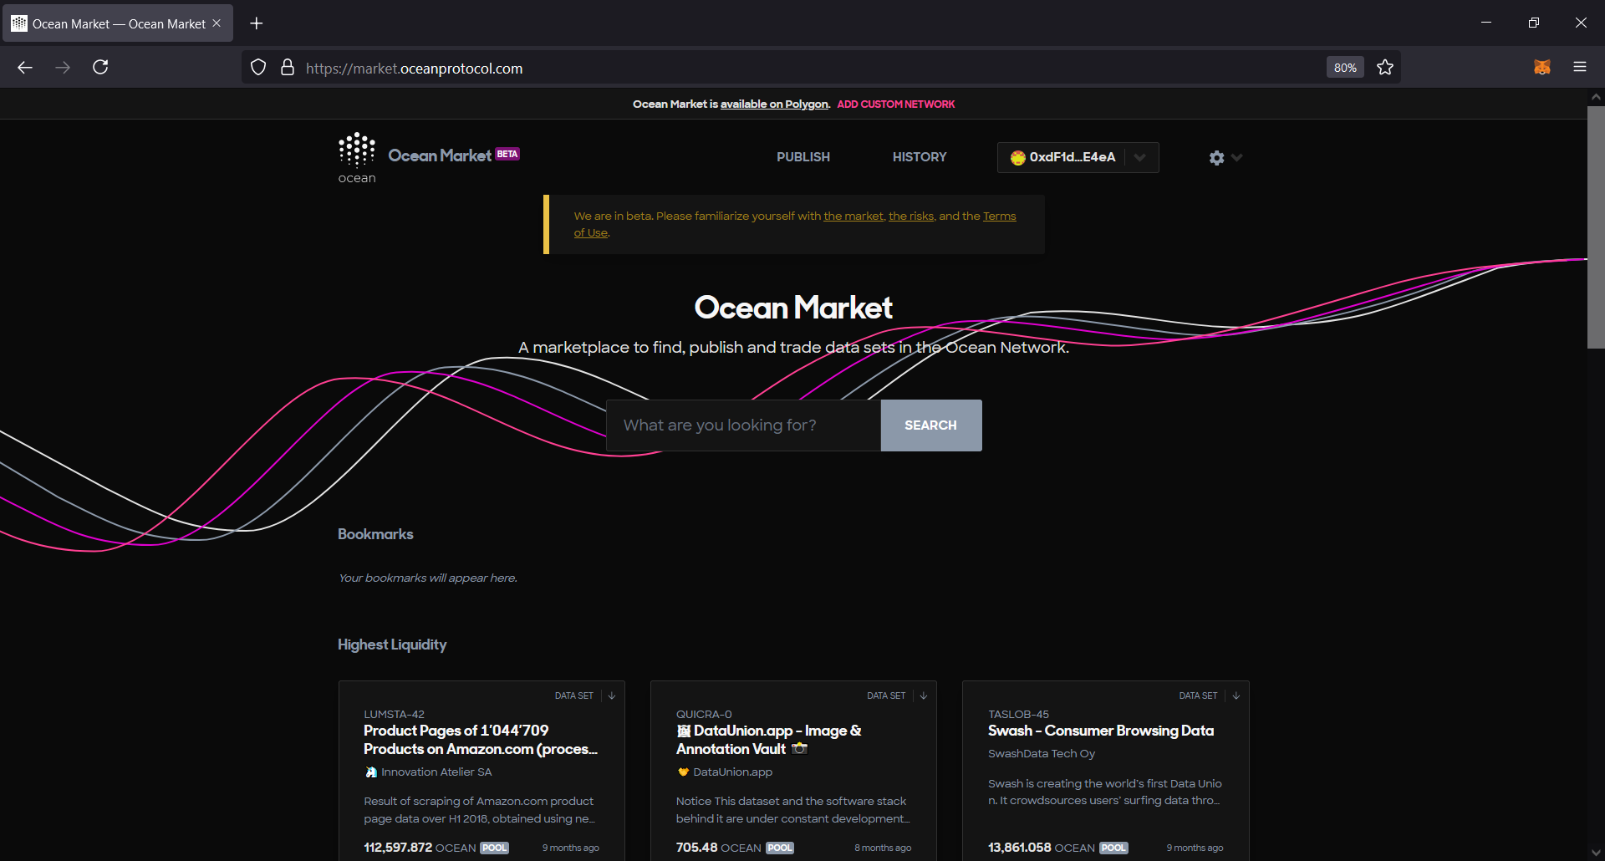Click arrow icon on LUMSTA-42 card
1605x861 pixels.
pyautogui.click(x=612, y=695)
